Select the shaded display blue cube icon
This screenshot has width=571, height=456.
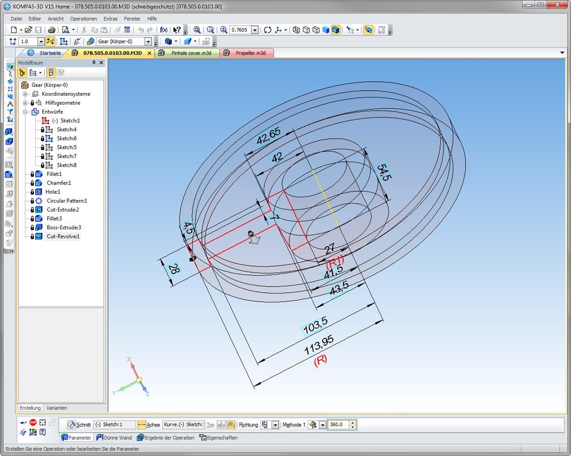point(326,30)
